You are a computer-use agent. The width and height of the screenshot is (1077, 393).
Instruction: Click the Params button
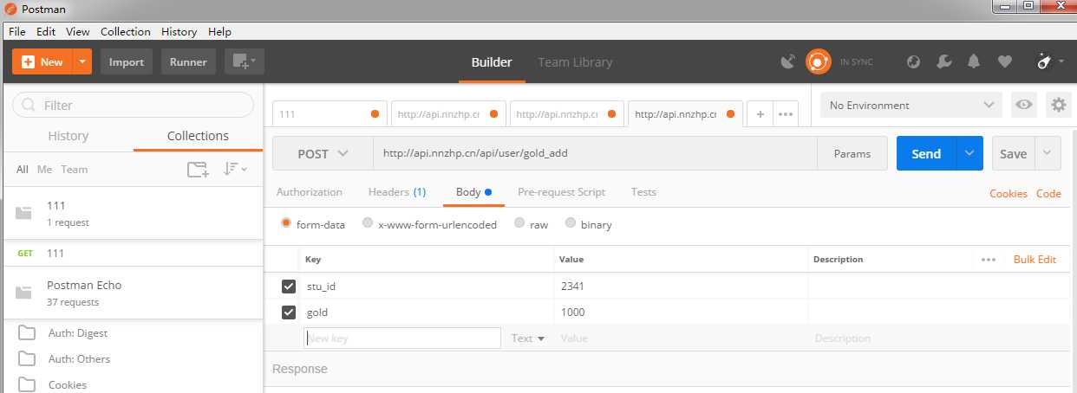(852, 153)
